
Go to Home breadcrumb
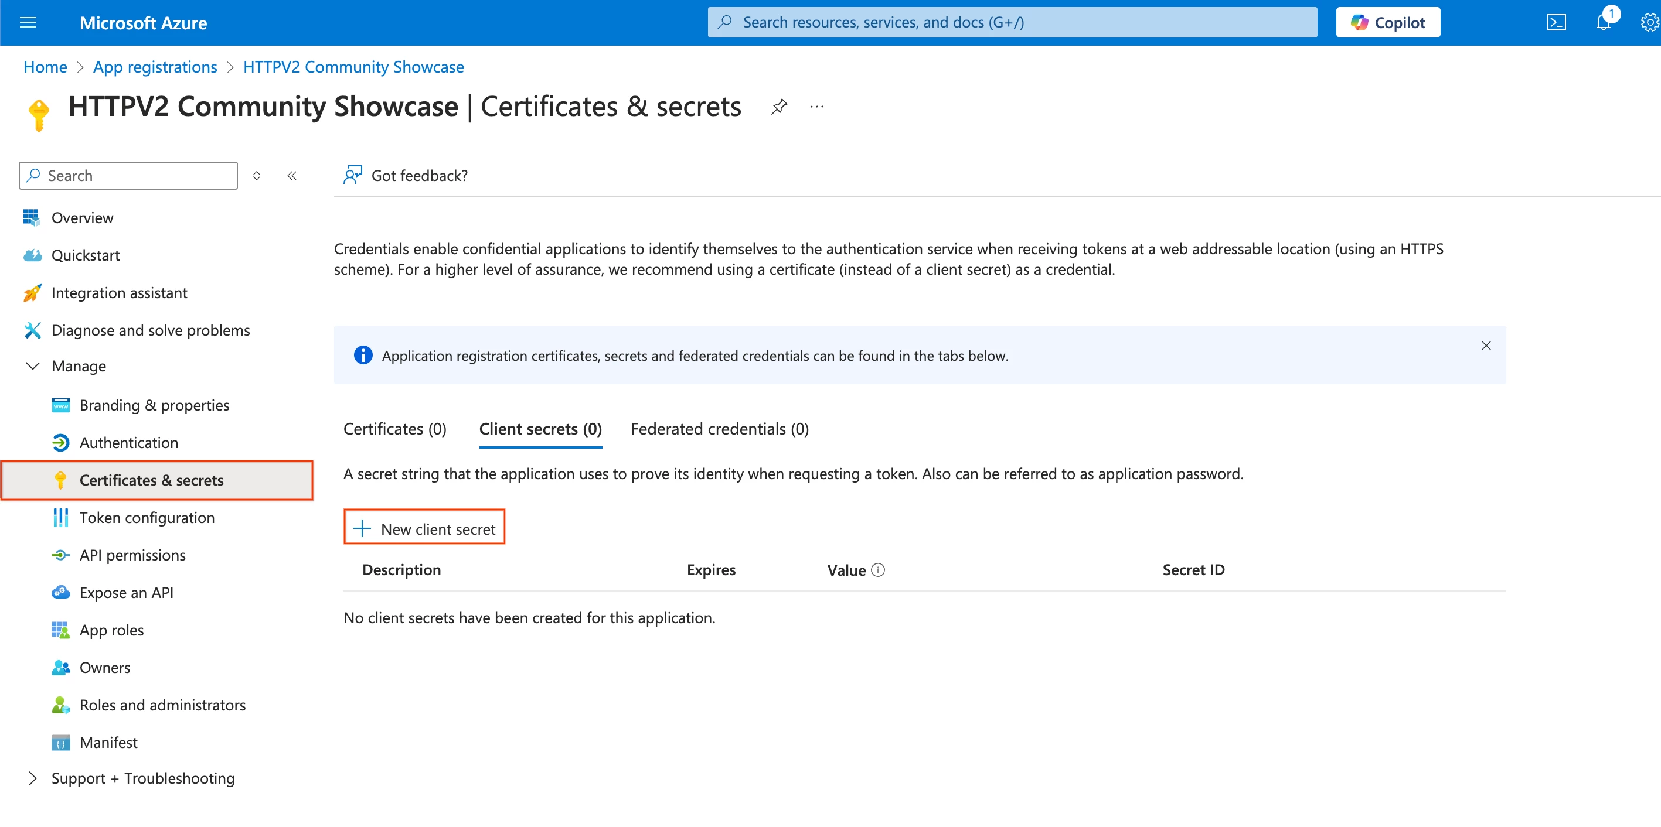(x=45, y=67)
